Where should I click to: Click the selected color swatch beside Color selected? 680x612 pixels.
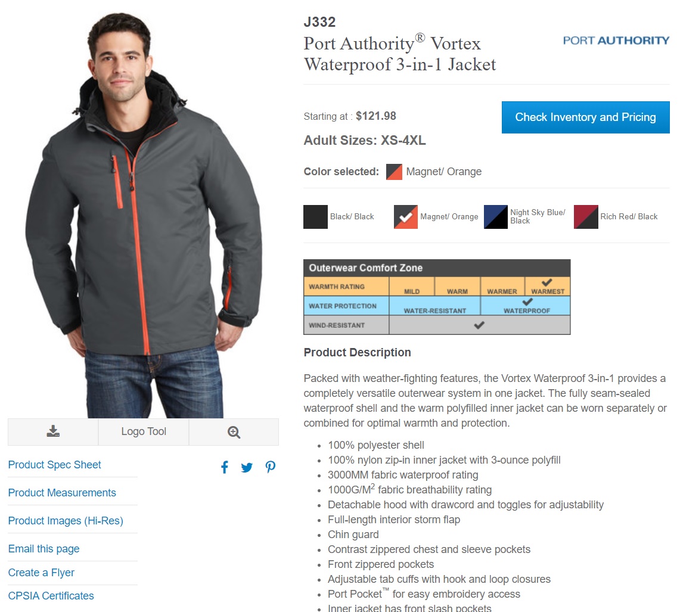tap(394, 172)
